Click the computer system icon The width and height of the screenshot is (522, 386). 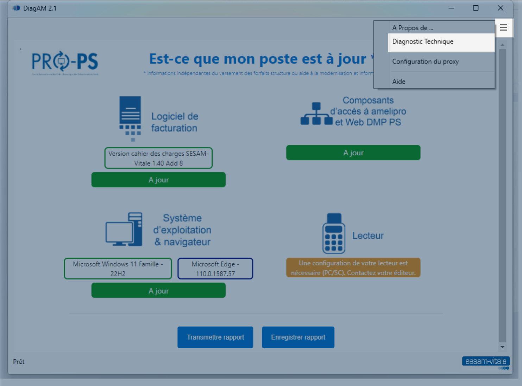point(124,229)
